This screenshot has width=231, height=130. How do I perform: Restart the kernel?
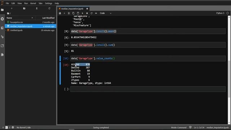(x=91, y=13)
